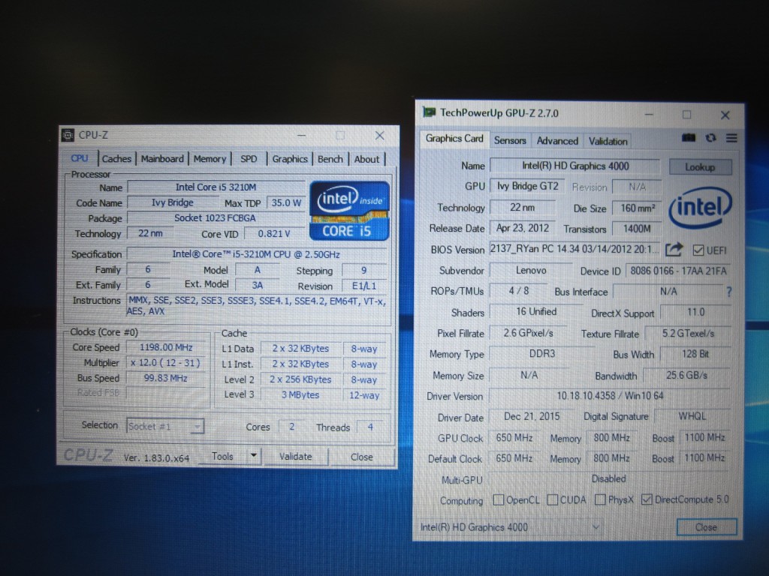Open the About tab
This screenshot has width=769, height=576.
coord(366,159)
